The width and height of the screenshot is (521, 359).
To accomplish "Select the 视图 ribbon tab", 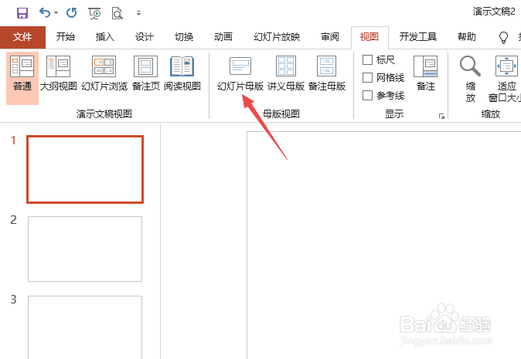I will 369,37.
